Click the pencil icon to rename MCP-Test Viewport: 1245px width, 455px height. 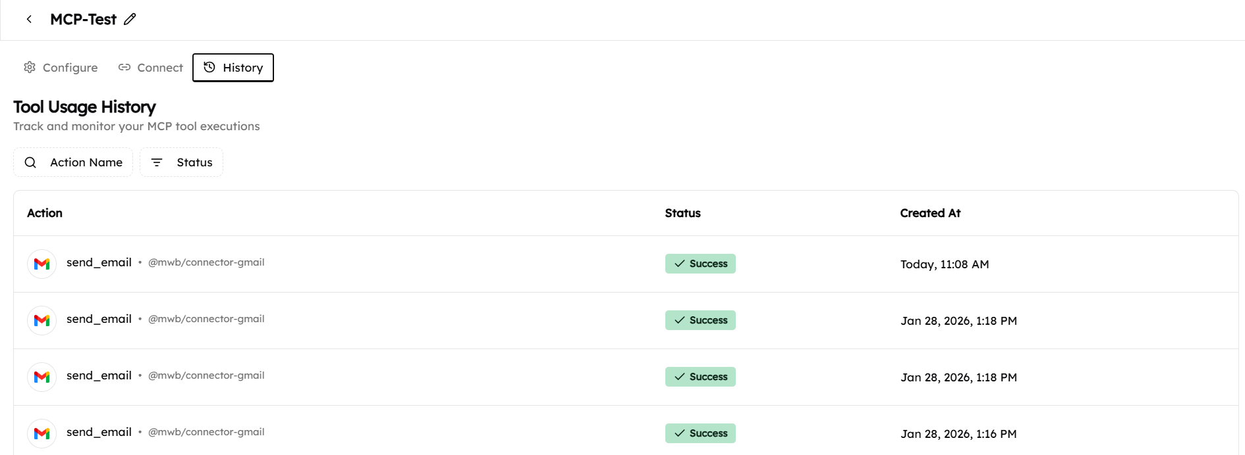130,19
